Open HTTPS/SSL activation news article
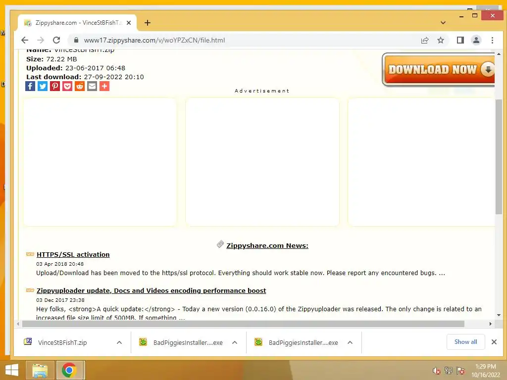The width and height of the screenshot is (507, 380). coord(73,255)
